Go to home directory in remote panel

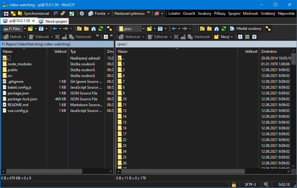coord(217,29)
